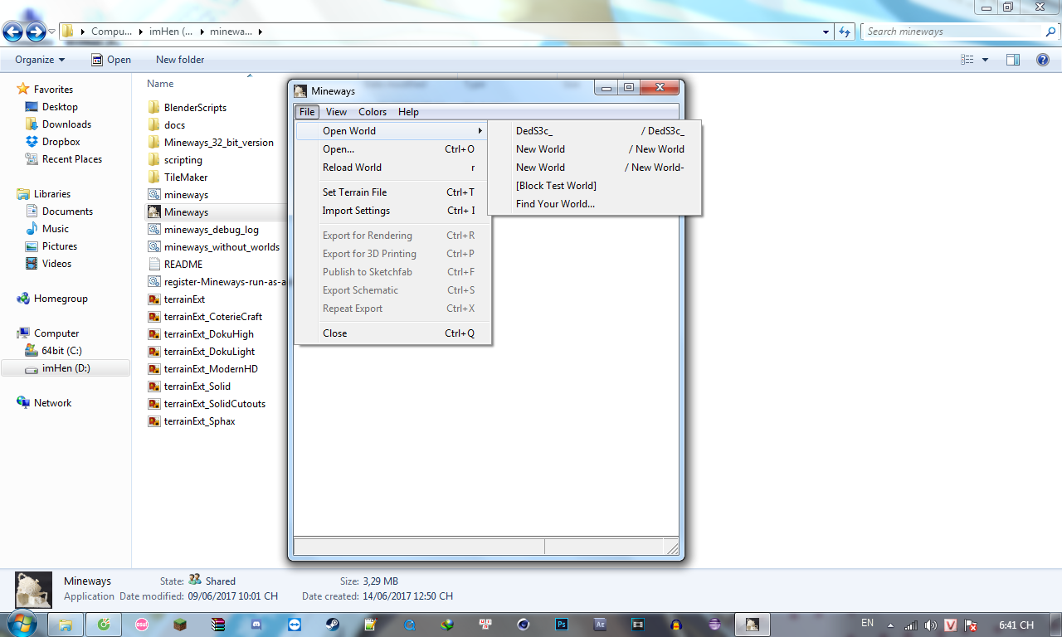Open Steam from the taskbar
Image resolution: width=1062 pixels, height=637 pixels.
(332, 625)
